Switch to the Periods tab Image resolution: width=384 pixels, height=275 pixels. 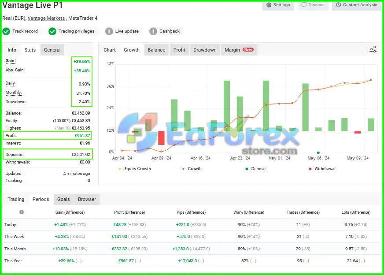(x=41, y=199)
